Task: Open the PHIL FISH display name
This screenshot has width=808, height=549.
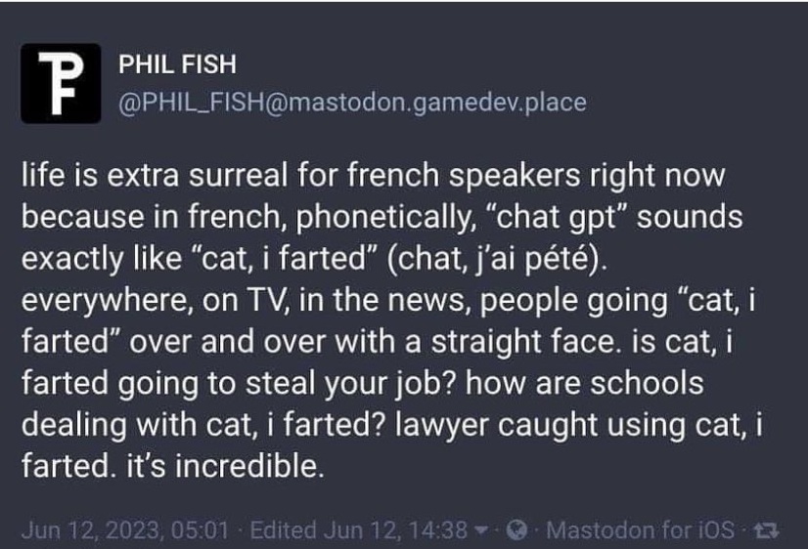Action: (177, 64)
